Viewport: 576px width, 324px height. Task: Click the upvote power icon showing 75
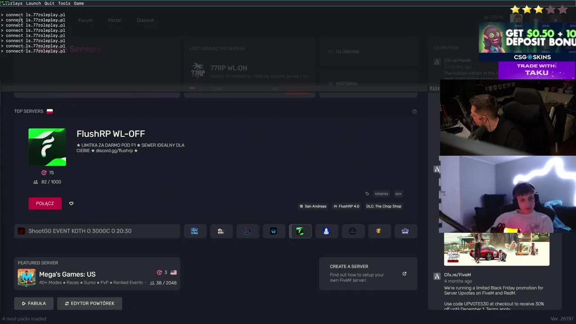click(x=44, y=173)
